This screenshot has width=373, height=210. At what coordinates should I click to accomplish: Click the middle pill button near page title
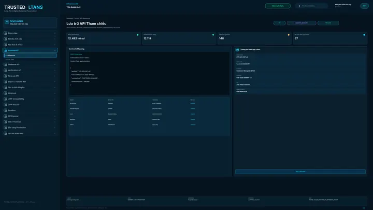302,23
